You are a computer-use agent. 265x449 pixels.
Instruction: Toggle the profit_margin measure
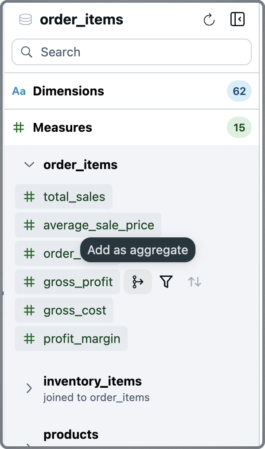71,339
